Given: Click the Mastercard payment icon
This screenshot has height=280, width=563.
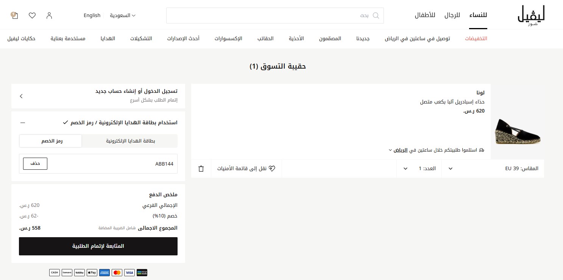Looking at the screenshot, I should point(117,272).
